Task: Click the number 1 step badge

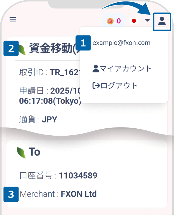Action: [83, 43]
